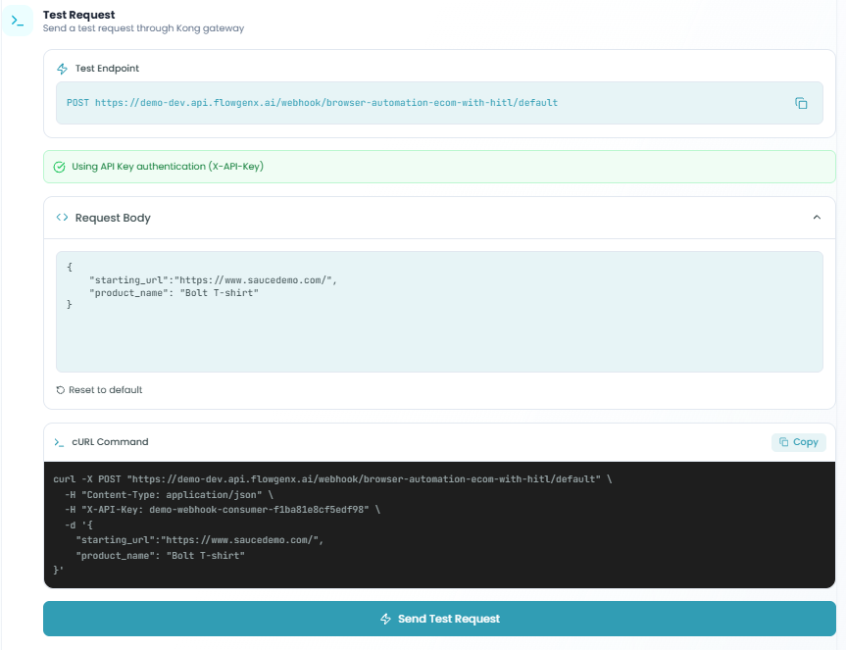Click the Test Endpoint label
This screenshot has width=846, height=650.
(x=107, y=69)
